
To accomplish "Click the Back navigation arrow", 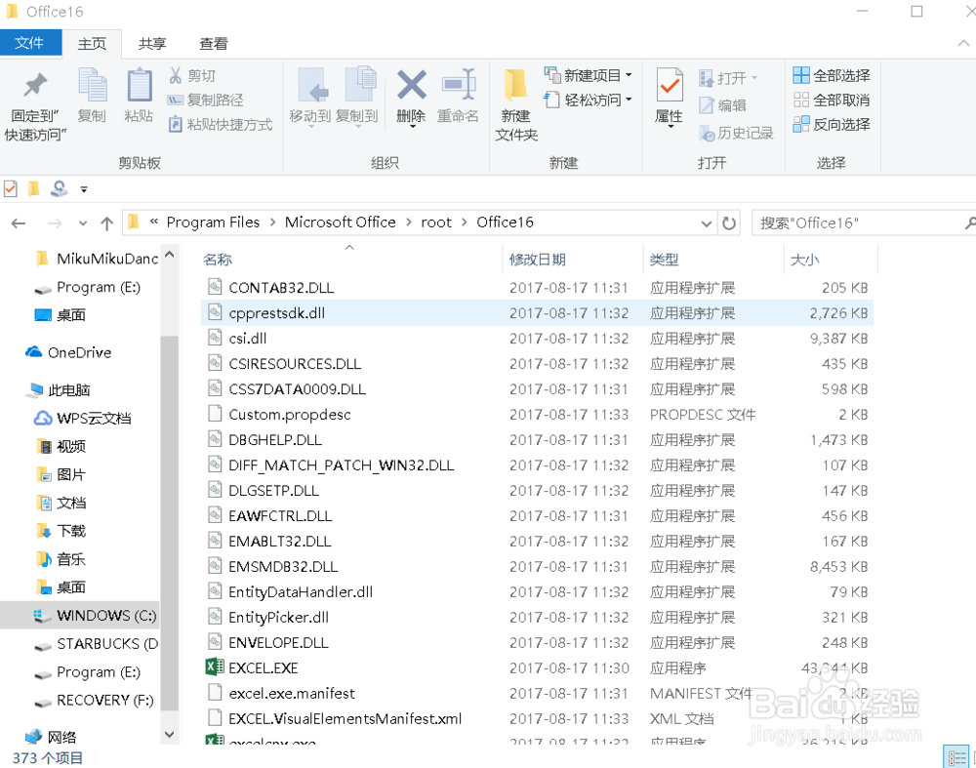I will coord(19,222).
